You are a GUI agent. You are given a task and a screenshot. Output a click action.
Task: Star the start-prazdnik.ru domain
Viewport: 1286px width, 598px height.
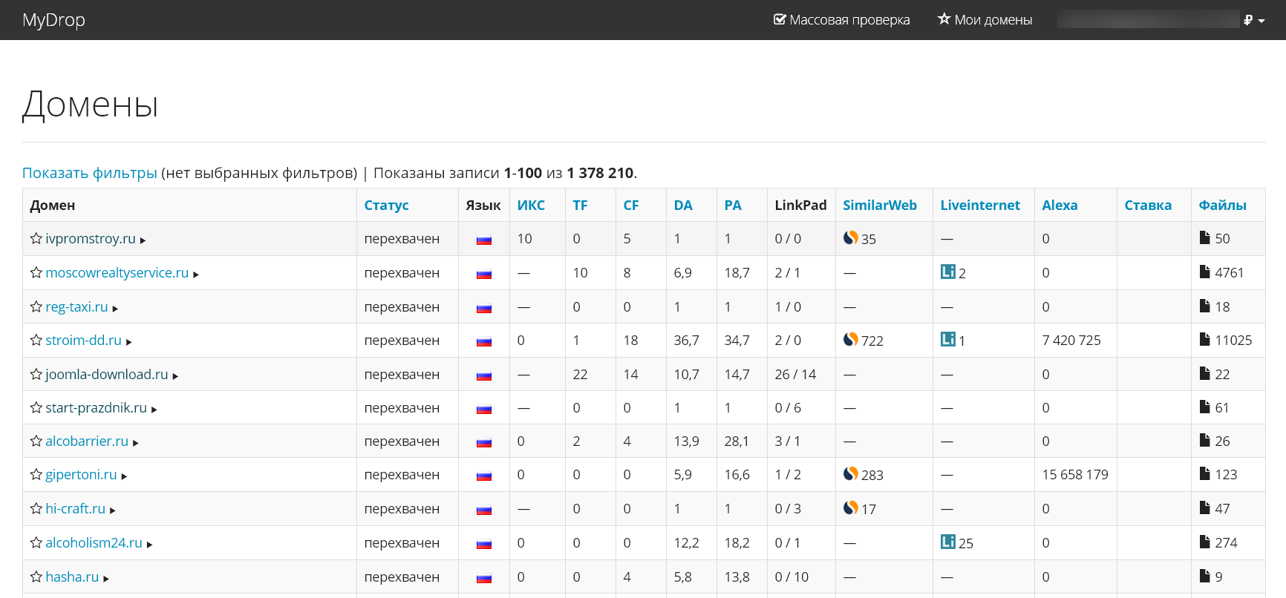click(x=36, y=407)
